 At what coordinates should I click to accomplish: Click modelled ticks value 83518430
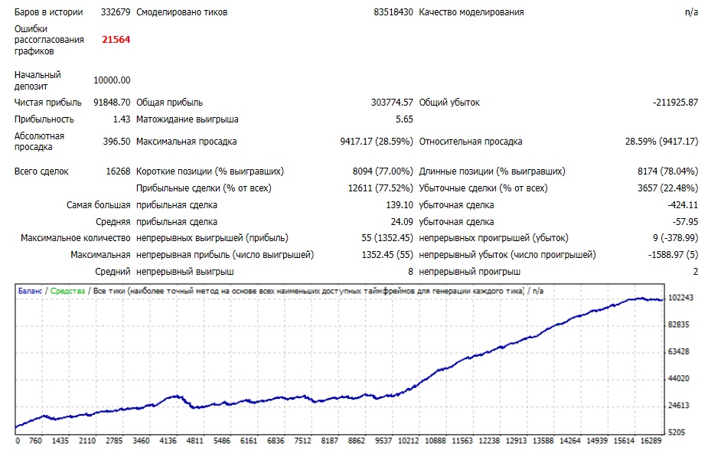pyautogui.click(x=393, y=12)
